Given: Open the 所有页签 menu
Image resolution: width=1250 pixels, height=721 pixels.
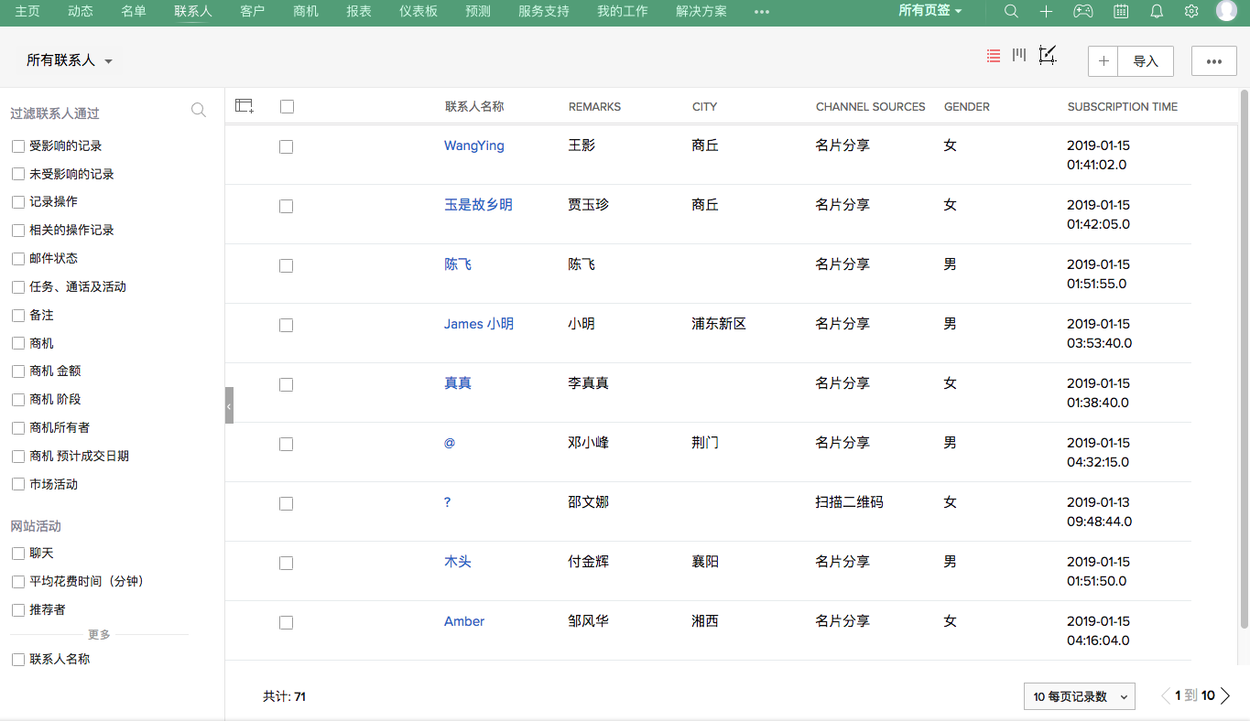Looking at the screenshot, I should coord(929,12).
